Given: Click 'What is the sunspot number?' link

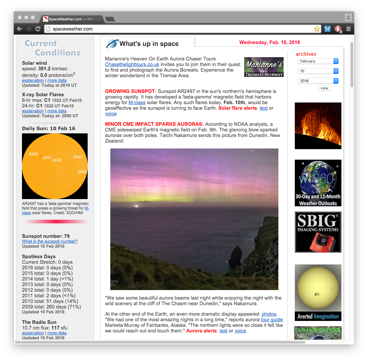Looking at the screenshot, I should pyautogui.click(x=50, y=241).
